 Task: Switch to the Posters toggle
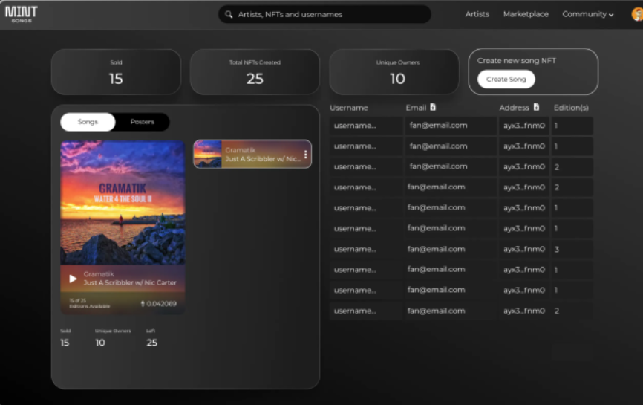[143, 122]
